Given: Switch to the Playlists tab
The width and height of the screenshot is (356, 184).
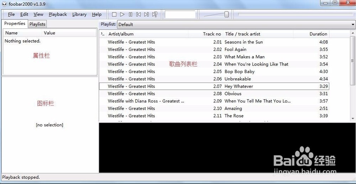Looking at the screenshot, I should tap(37, 24).
